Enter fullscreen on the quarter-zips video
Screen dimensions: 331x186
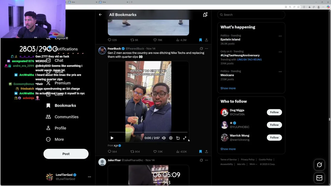tap(185, 138)
